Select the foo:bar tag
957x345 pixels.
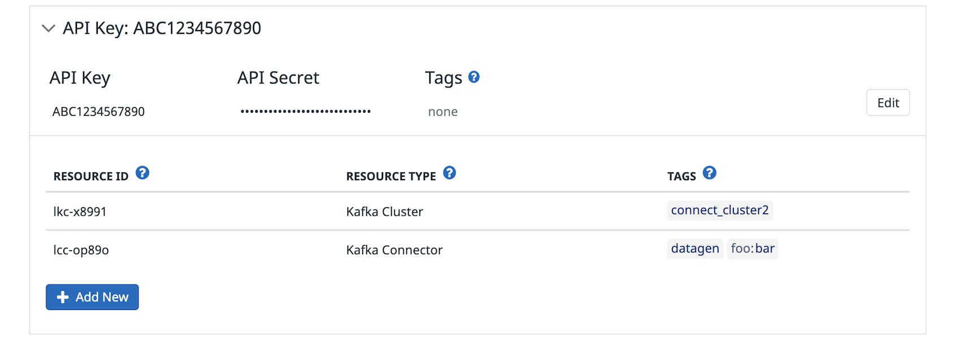(x=752, y=248)
